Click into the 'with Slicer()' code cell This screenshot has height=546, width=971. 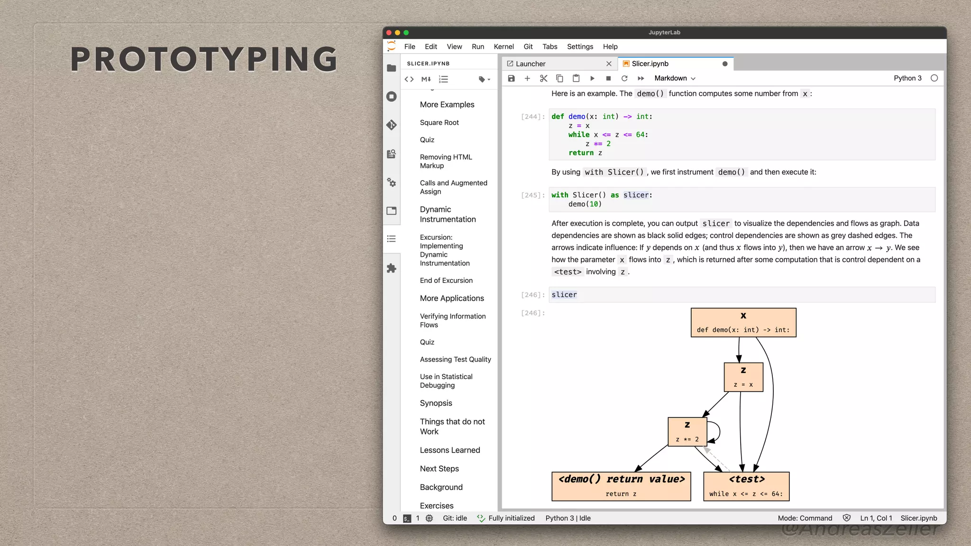click(742, 200)
